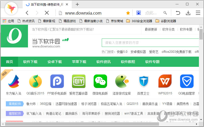Open the 最新连载小说 bookmark
The width and height of the screenshot is (204, 127).
click(91, 21)
